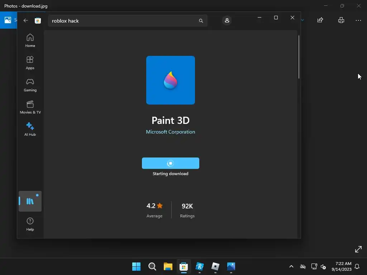Screen dimensions: 367x275
Task: Click the Print icon in Photos
Action: tap(341, 20)
